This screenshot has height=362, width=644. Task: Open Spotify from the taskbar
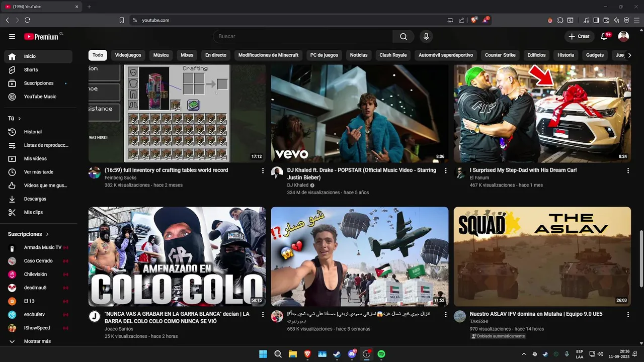(381, 354)
